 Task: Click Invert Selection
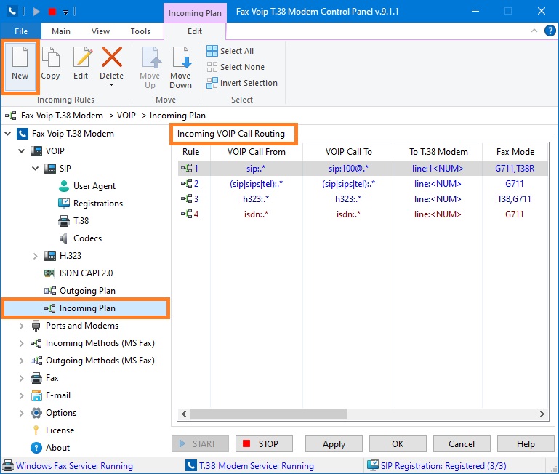242,83
